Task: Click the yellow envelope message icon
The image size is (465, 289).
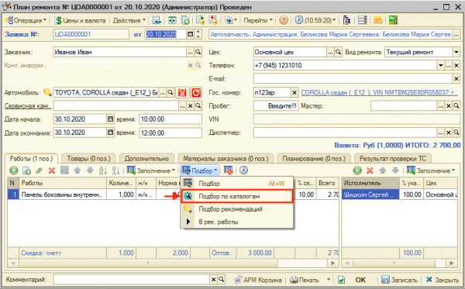Action: [x=377, y=20]
